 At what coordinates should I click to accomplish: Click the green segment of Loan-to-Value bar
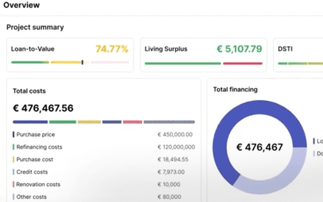click(30, 62)
